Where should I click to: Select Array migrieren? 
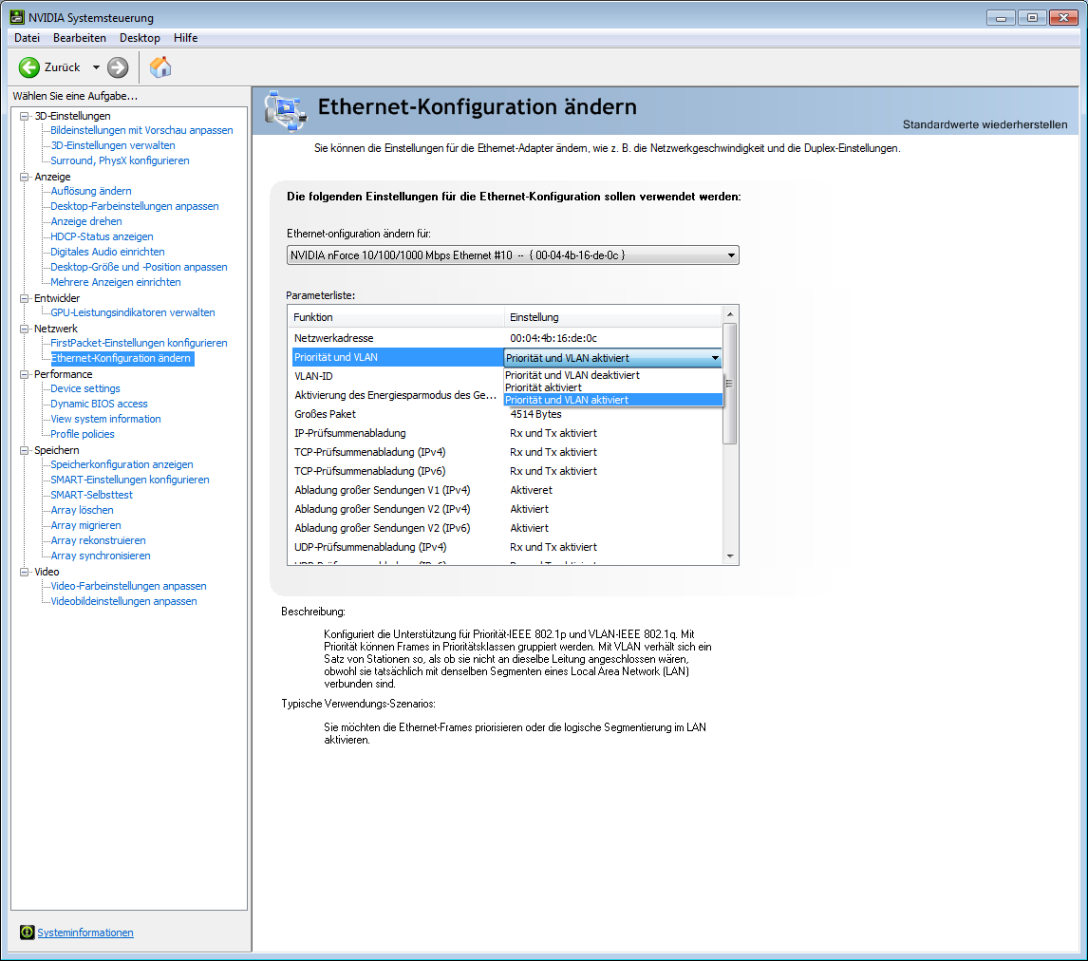85,525
